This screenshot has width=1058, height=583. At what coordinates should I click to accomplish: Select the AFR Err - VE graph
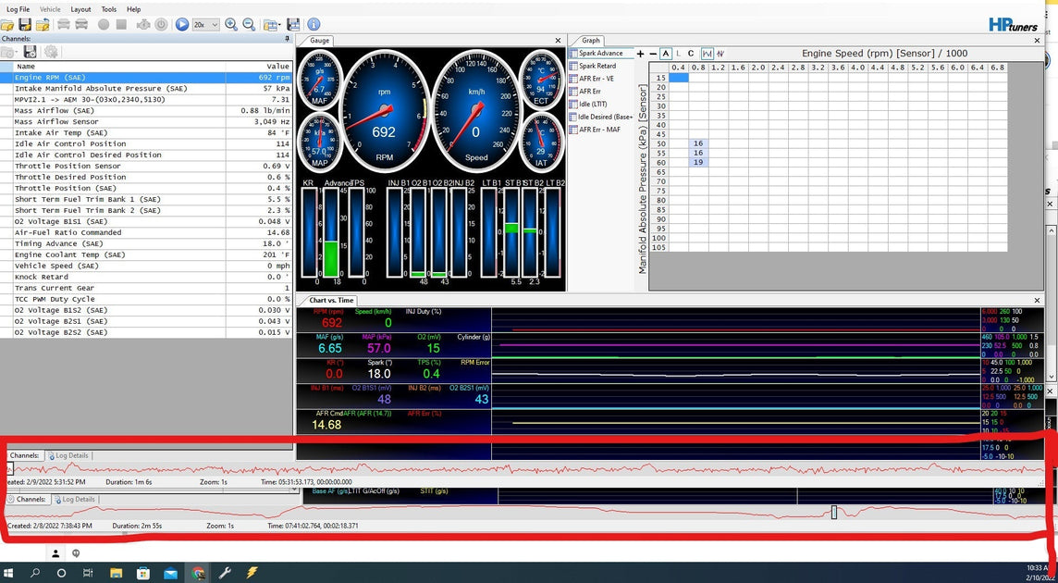coord(596,79)
